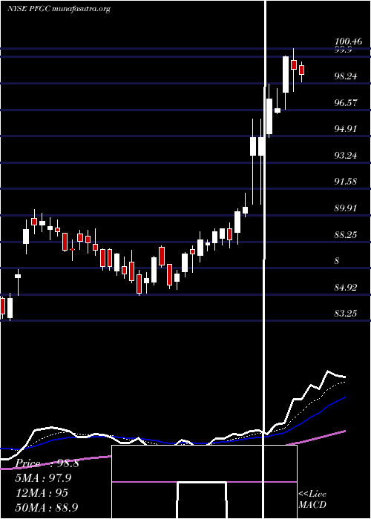The image size is (371, 519).
Task: Select the 96.57 price axis label
Action: pos(346,102)
